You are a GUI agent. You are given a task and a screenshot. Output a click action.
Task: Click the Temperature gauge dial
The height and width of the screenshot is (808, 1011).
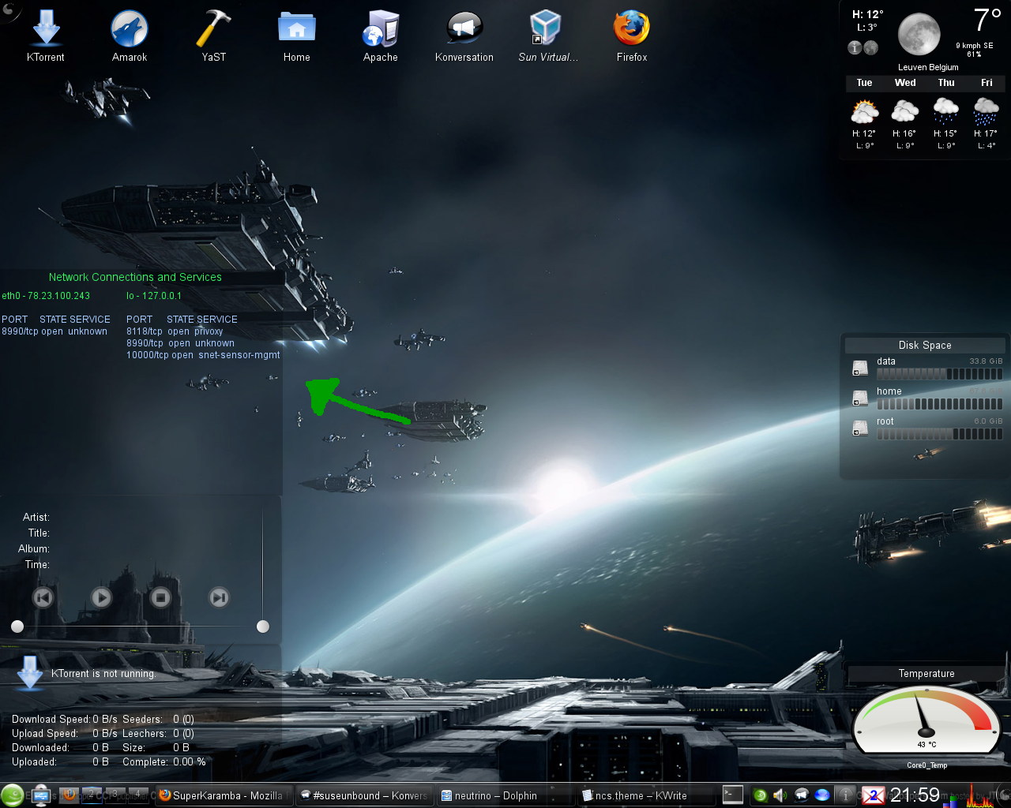pos(926,720)
